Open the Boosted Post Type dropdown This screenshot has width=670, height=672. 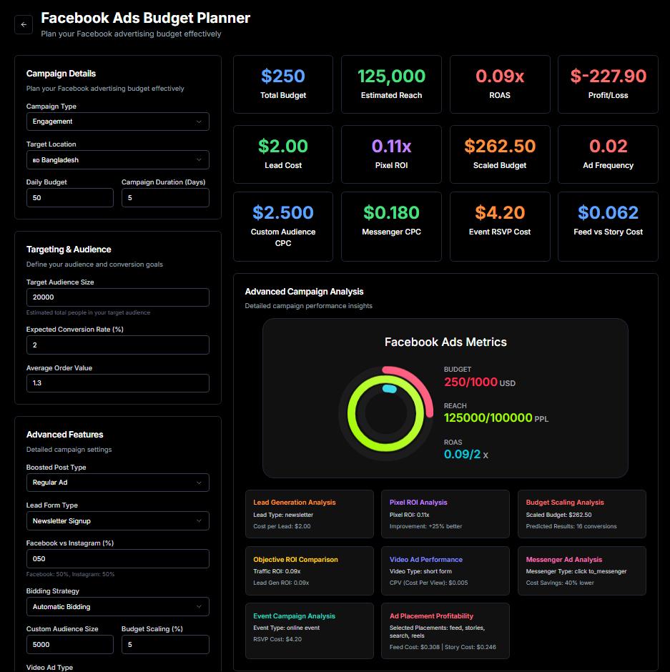pyautogui.click(x=117, y=483)
